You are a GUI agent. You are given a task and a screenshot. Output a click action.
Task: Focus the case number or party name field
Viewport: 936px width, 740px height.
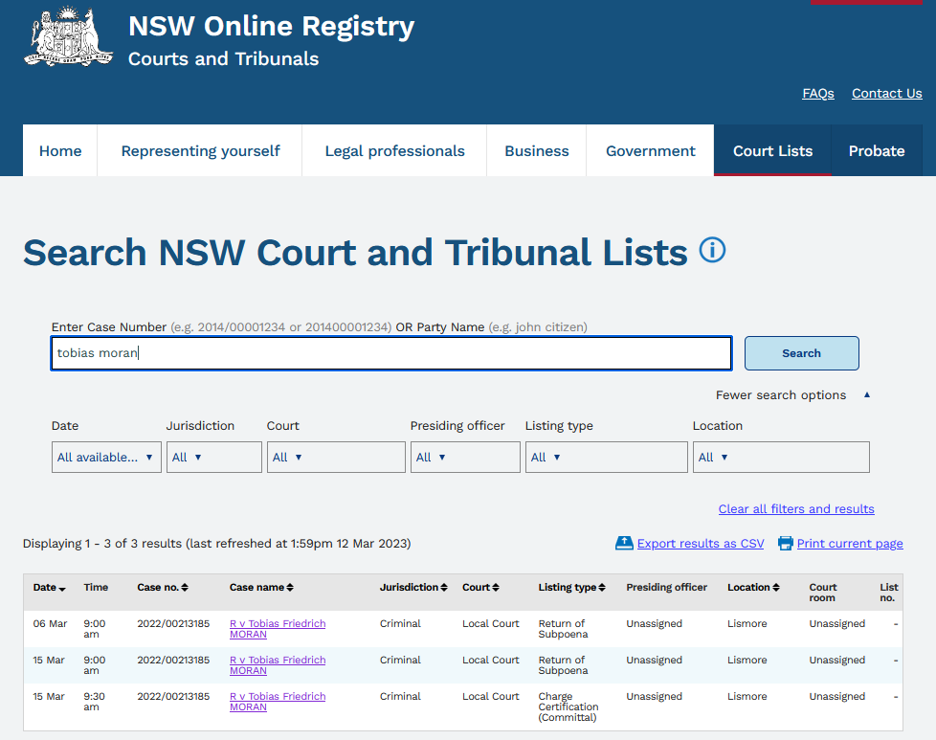[391, 353]
